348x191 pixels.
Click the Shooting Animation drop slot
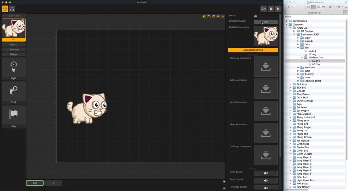tap(266, 67)
